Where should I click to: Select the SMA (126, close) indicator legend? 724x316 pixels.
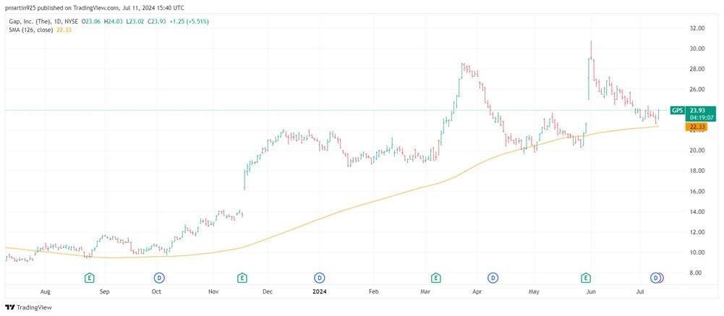30,29
